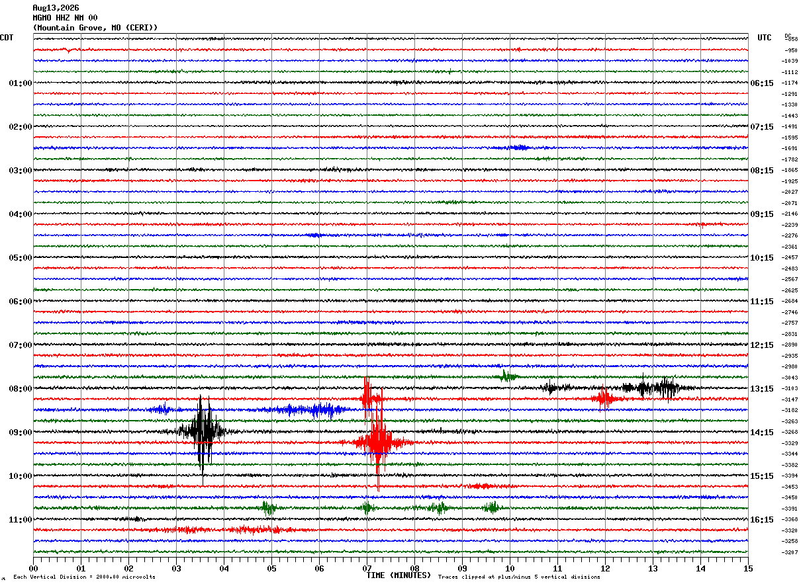The image size is (801, 586).
Task: Click the "01:00" CDT time label
Action: (20, 83)
